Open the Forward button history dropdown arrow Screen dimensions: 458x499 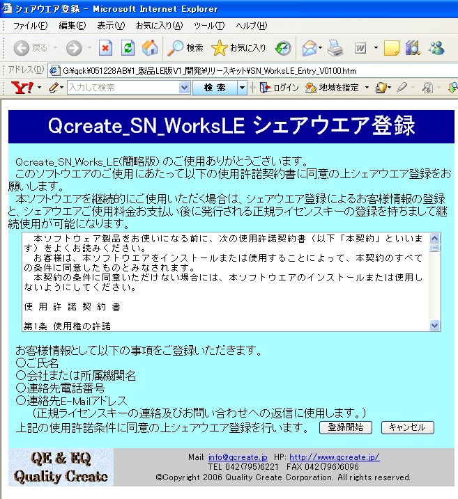(89, 48)
